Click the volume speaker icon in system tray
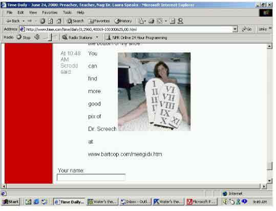Screen dimensions: 276x211 pos(225,202)
